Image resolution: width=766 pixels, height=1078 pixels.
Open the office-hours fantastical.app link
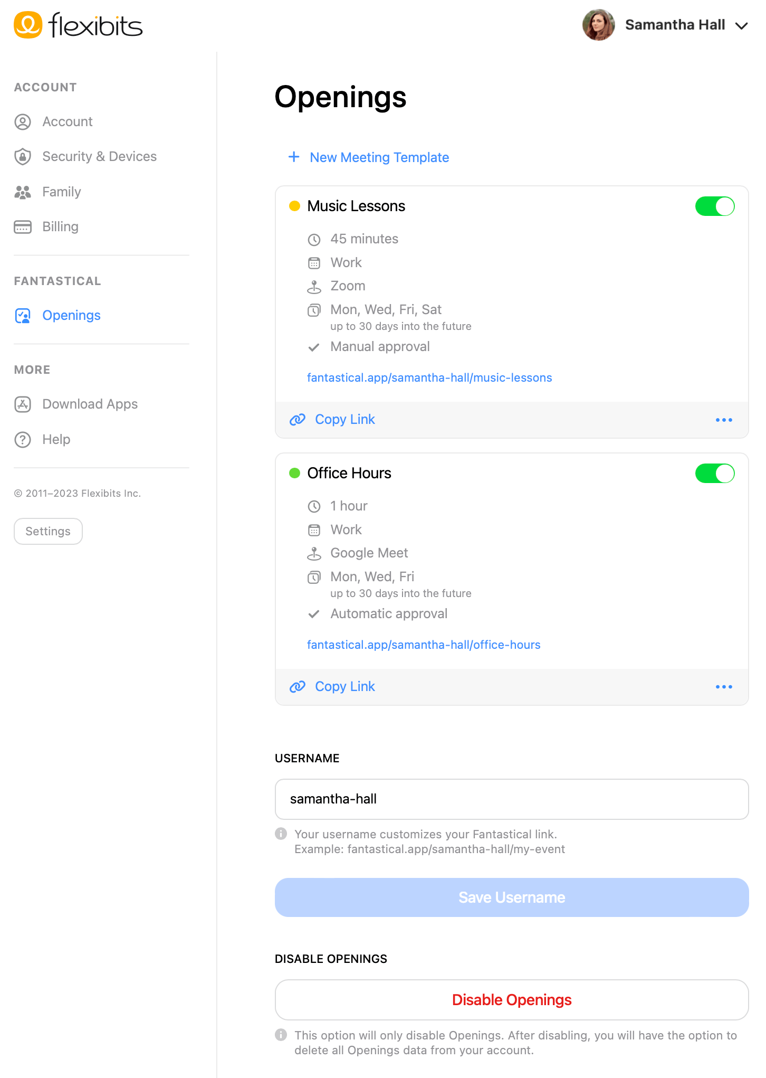click(x=424, y=645)
